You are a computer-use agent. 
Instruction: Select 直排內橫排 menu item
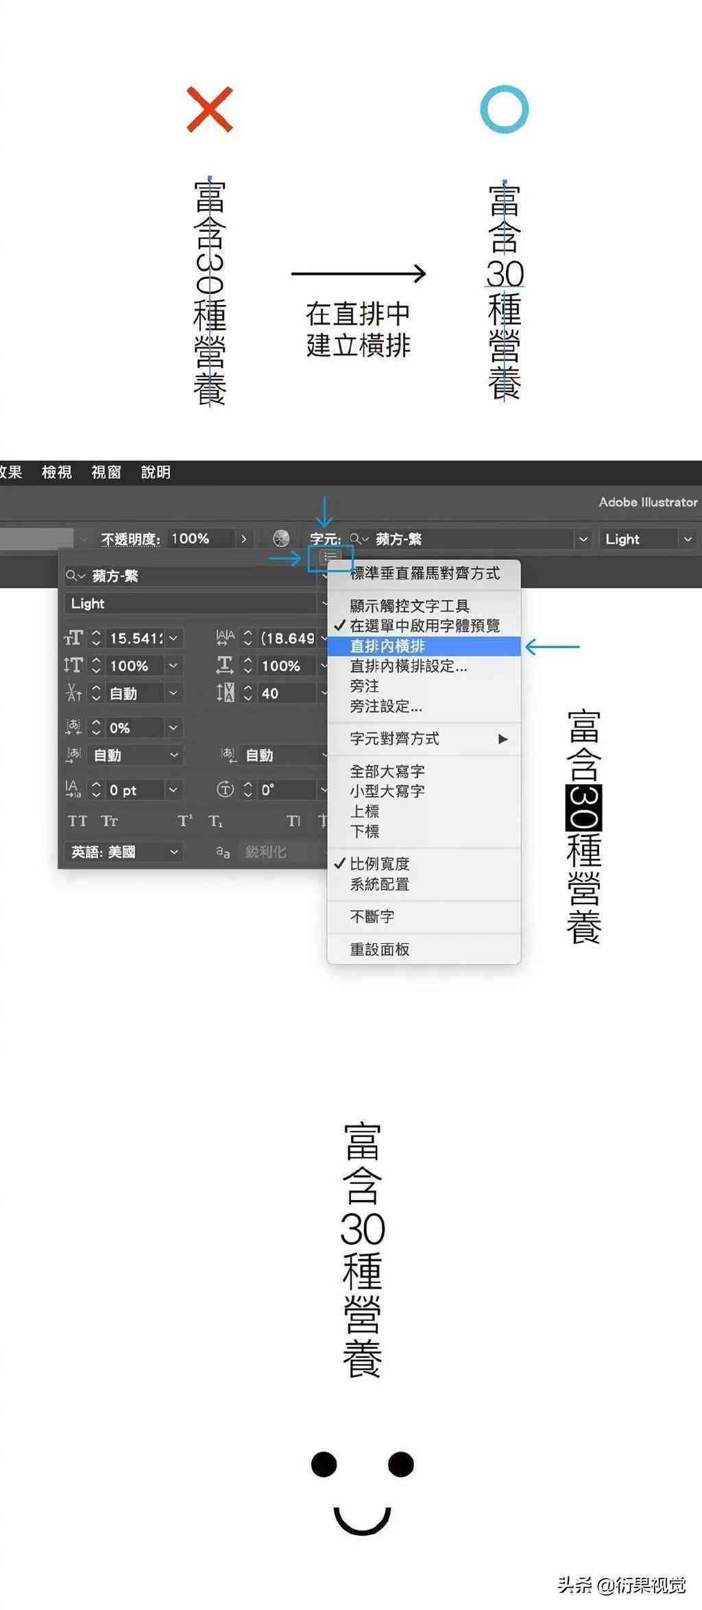pyautogui.click(x=424, y=646)
